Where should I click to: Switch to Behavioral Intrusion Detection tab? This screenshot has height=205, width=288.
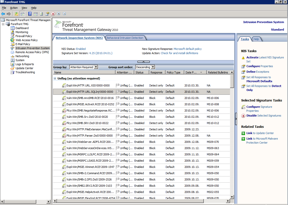[x=125, y=38]
